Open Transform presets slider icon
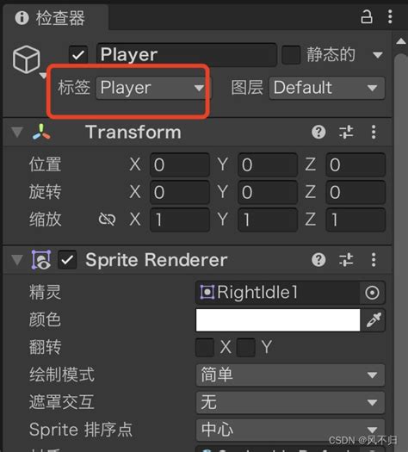The image size is (408, 452). pyautogui.click(x=346, y=132)
